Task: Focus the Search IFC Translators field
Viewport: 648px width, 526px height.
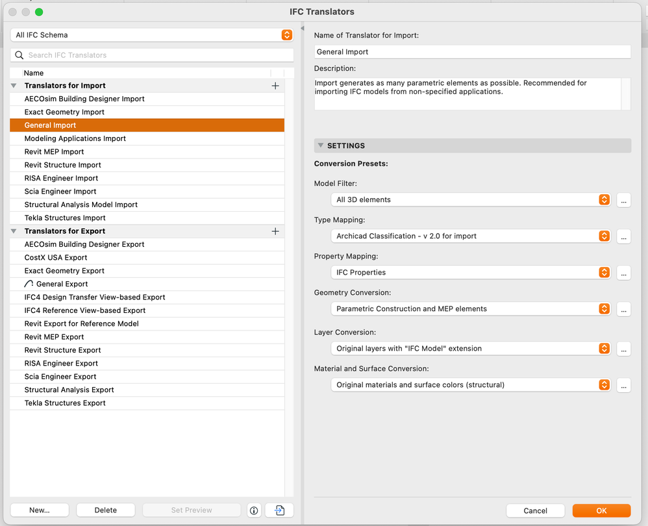Action: click(152, 55)
